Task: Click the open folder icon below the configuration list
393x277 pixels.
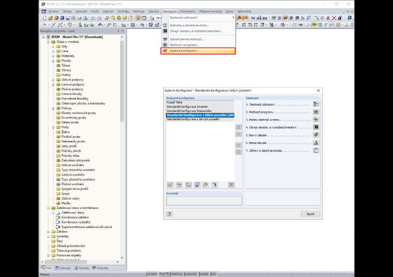Action: pos(205,185)
